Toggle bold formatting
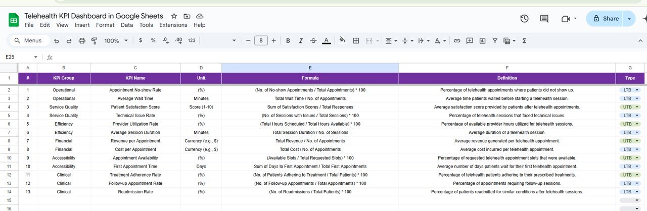Image resolution: width=647 pixels, height=211 pixels. pyautogui.click(x=288, y=40)
